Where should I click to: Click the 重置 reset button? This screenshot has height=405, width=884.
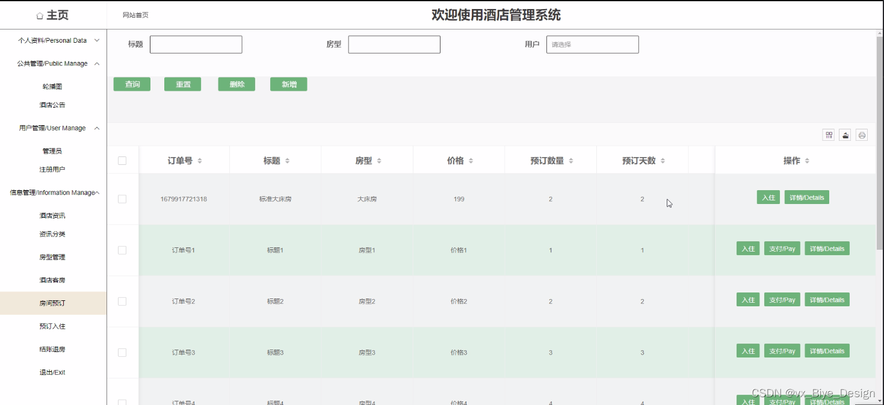coord(182,84)
